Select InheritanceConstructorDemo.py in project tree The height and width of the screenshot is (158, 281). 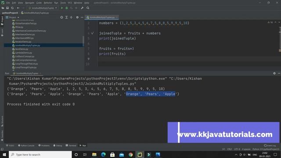(29, 31)
